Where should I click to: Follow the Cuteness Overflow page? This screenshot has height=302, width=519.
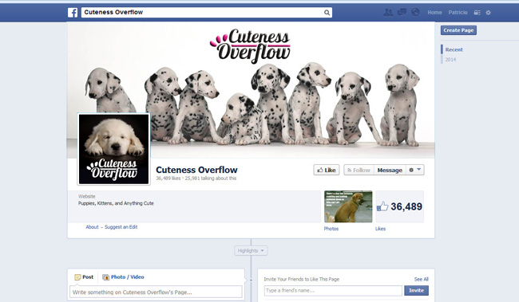point(359,170)
